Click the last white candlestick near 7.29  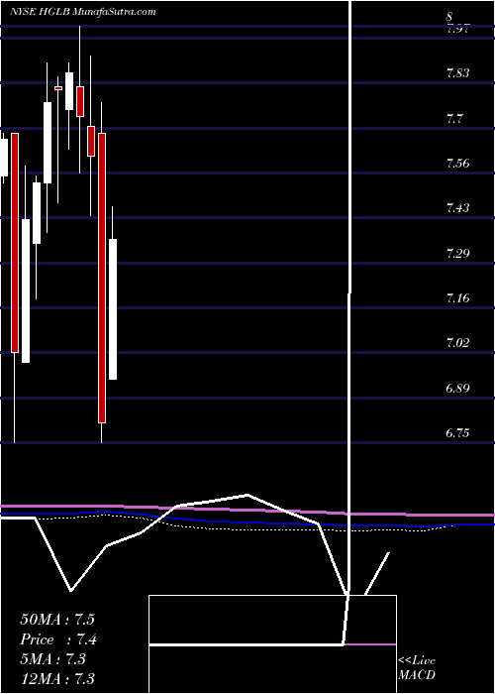pyautogui.click(x=113, y=309)
